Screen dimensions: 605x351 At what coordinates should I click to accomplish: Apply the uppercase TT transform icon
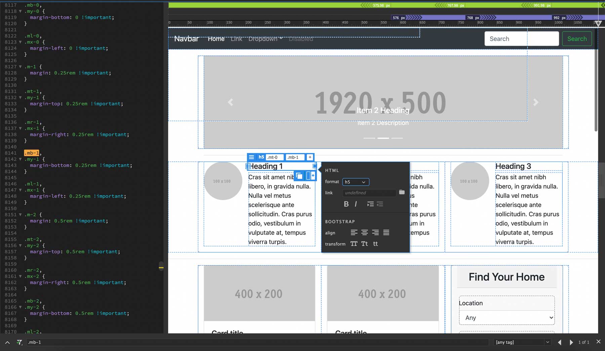(x=354, y=244)
